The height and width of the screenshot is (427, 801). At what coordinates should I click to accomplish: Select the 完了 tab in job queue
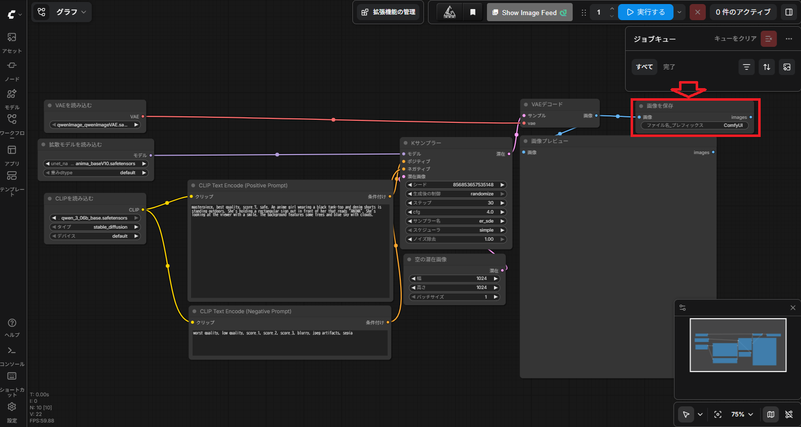click(x=669, y=67)
